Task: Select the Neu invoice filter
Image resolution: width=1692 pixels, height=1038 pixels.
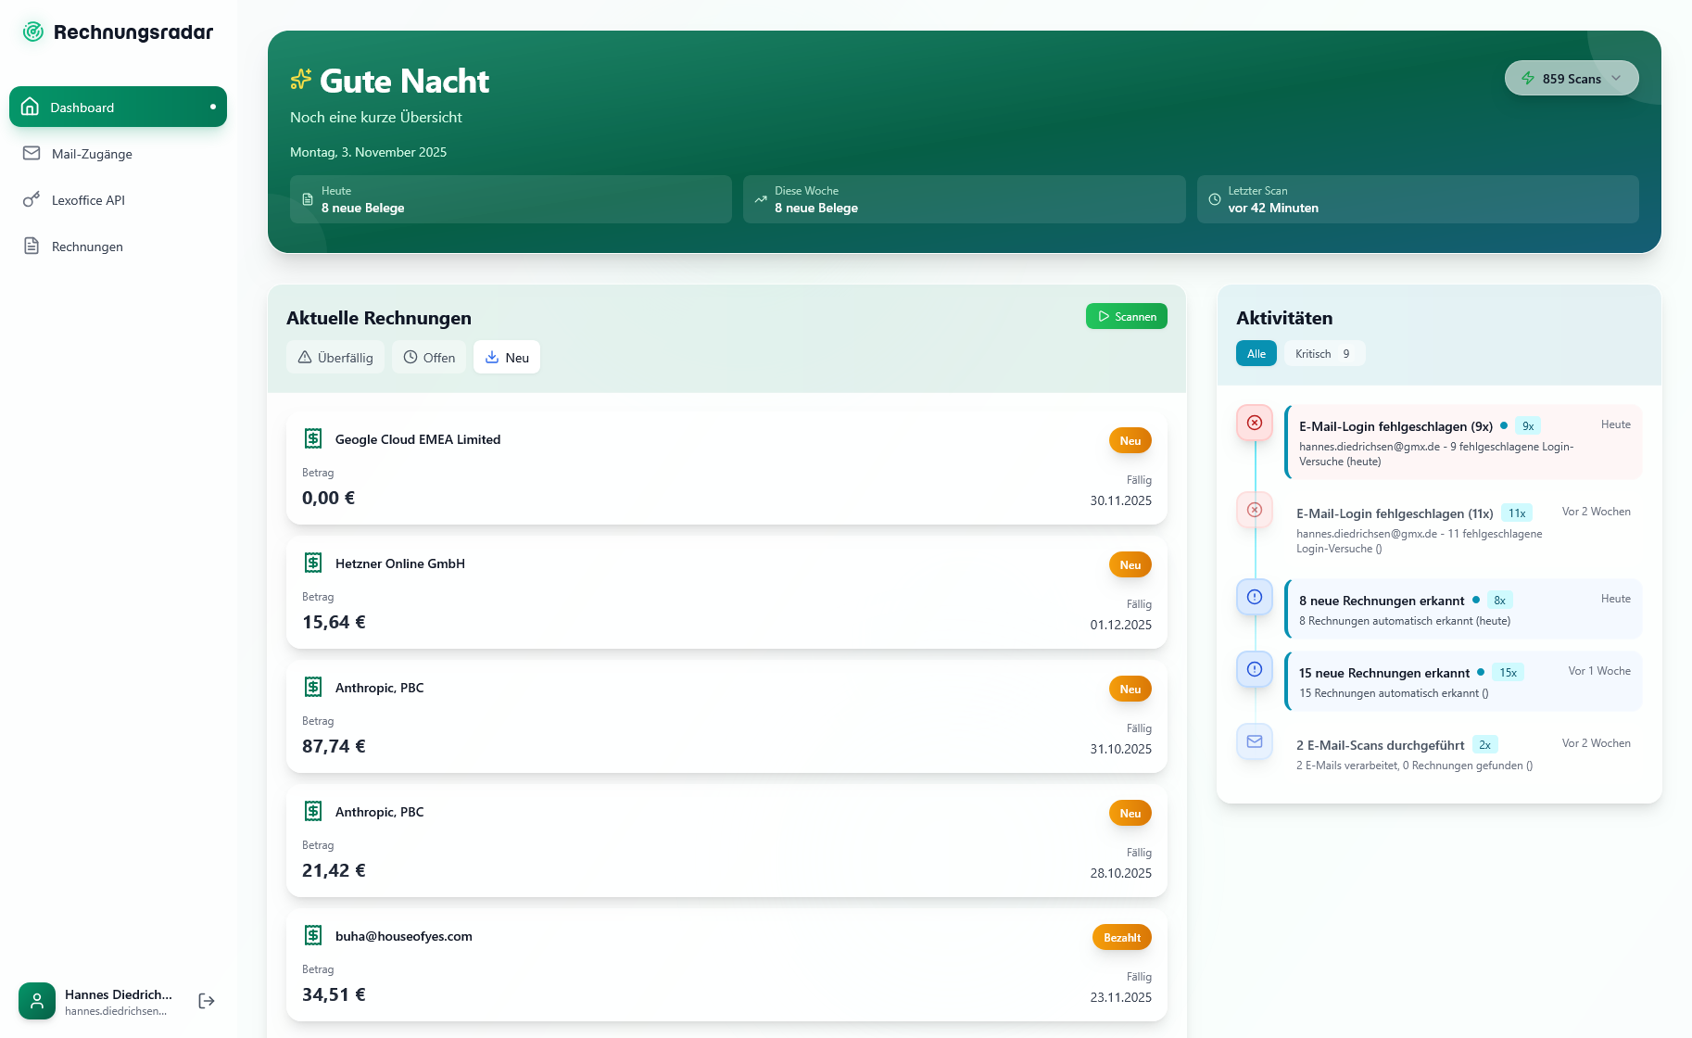Action: click(x=507, y=358)
